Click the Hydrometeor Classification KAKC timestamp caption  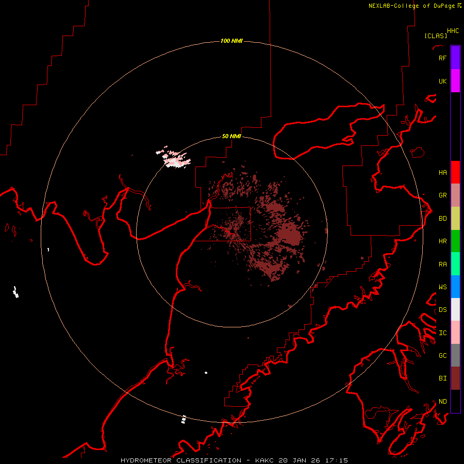pyautogui.click(x=234, y=460)
